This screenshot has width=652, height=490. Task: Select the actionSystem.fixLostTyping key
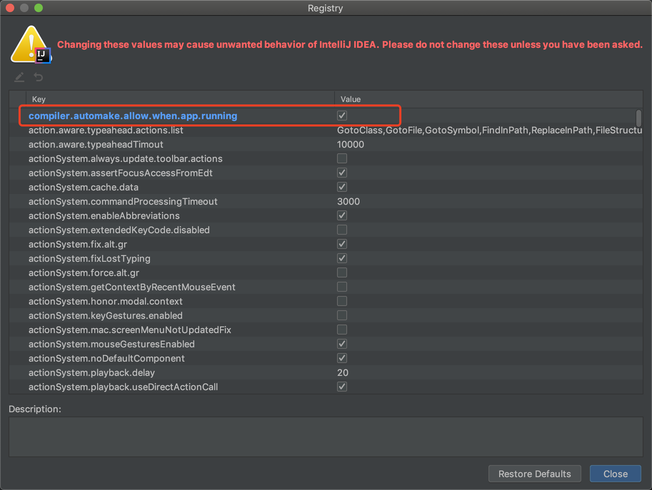point(89,259)
